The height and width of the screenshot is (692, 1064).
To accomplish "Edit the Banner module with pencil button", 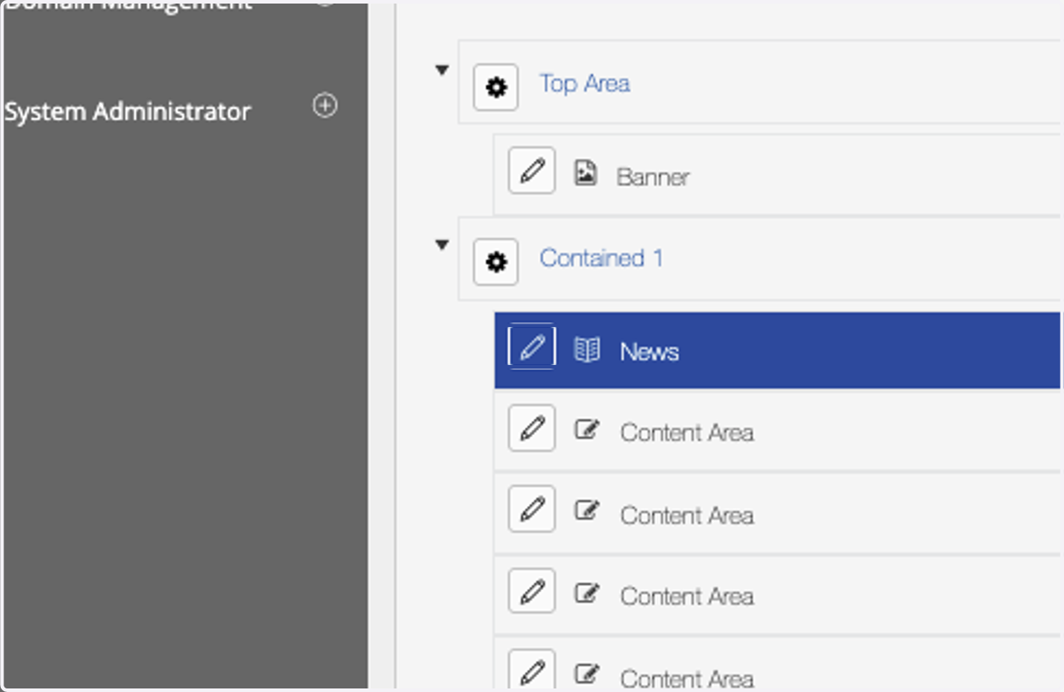I will [532, 170].
